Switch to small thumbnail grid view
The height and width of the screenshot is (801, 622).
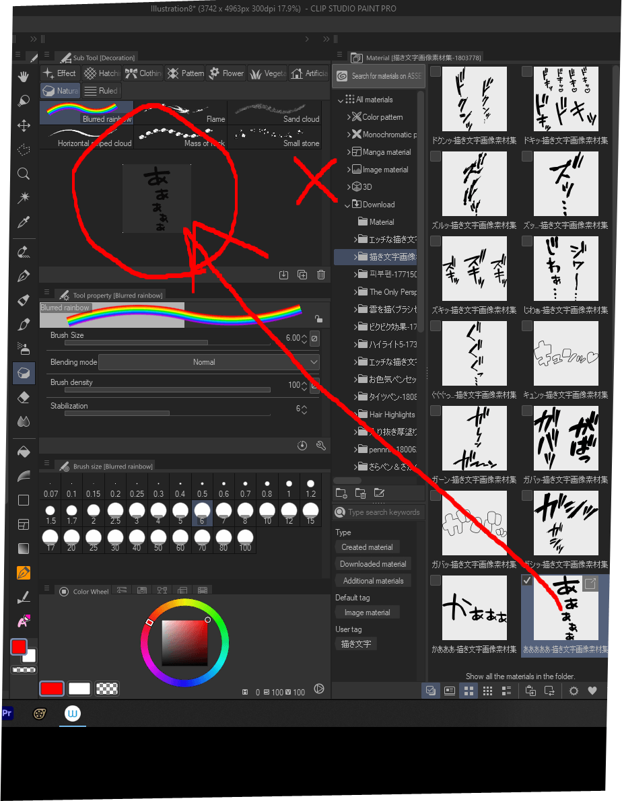(x=487, y=691)
